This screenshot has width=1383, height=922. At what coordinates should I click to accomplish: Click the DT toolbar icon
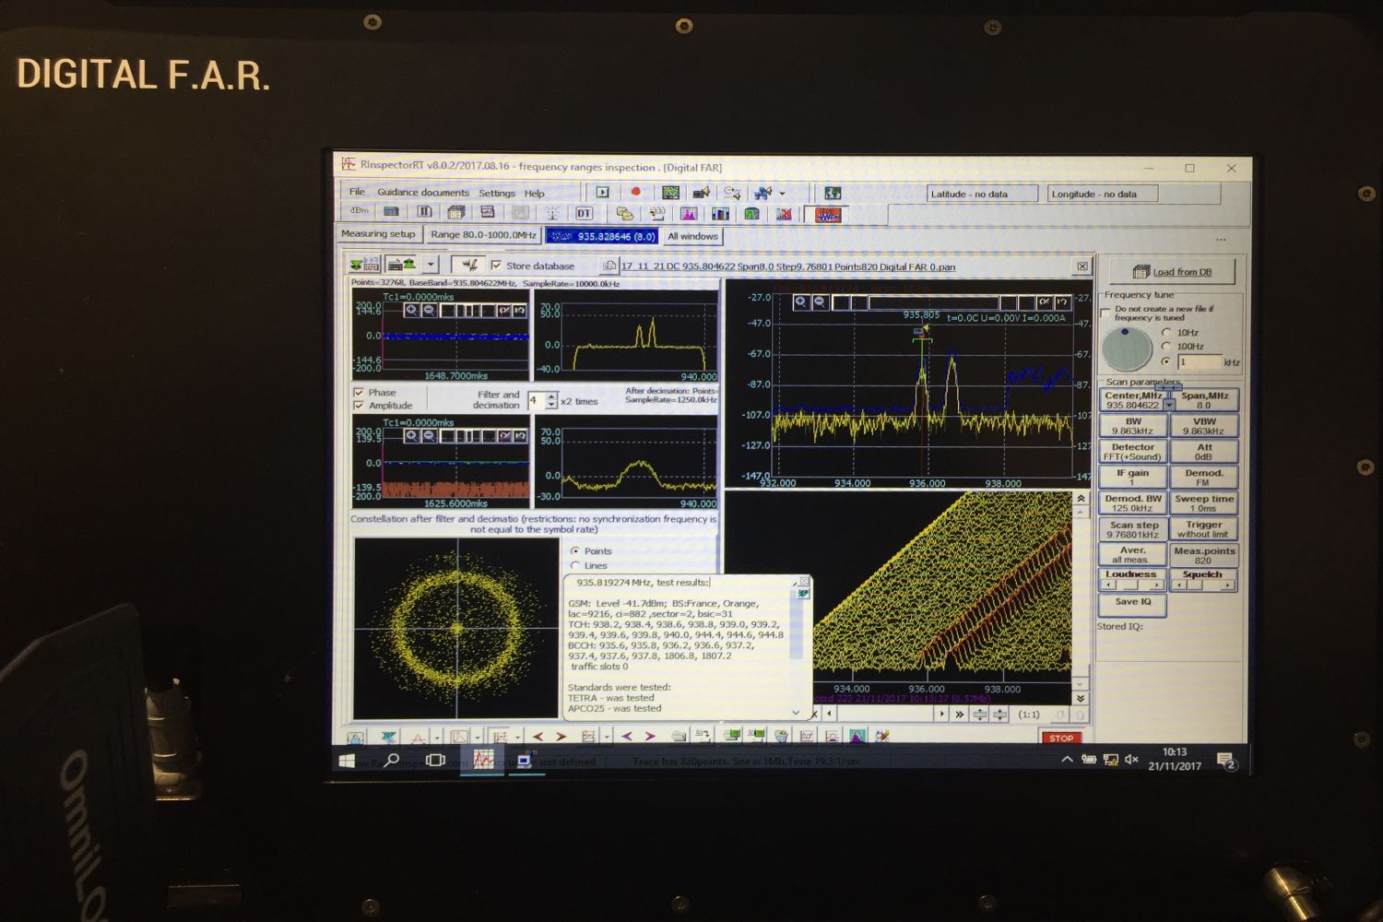coord(584,213)
